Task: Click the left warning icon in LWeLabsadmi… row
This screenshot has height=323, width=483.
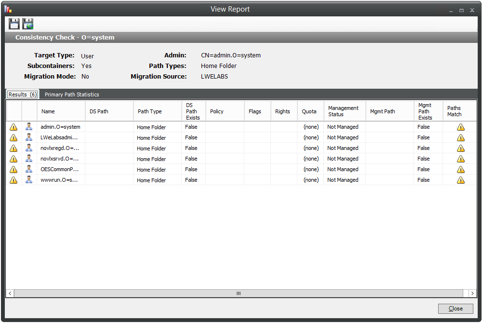Action: 13,137
